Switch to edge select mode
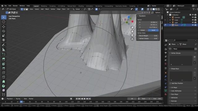 point(24,9)
